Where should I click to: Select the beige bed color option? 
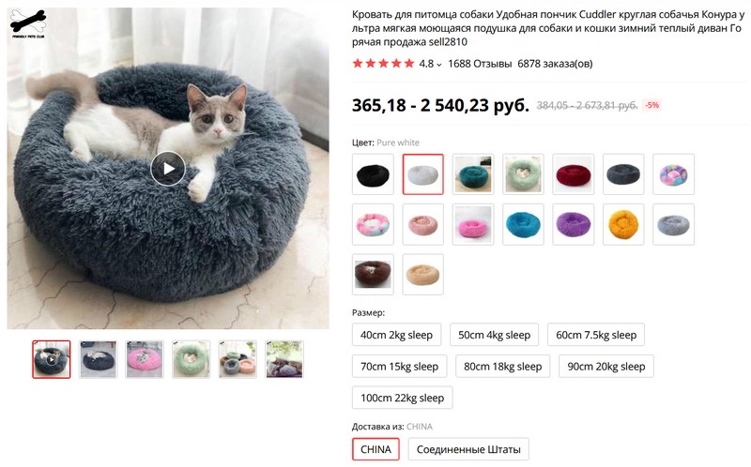[422, 274]
